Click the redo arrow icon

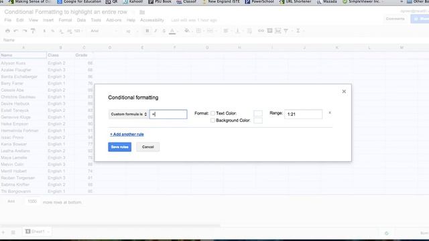25,31
